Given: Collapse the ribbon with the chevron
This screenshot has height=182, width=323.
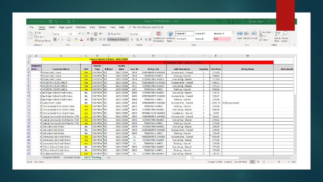Looking at the screenshot, I should coord(294,45).
